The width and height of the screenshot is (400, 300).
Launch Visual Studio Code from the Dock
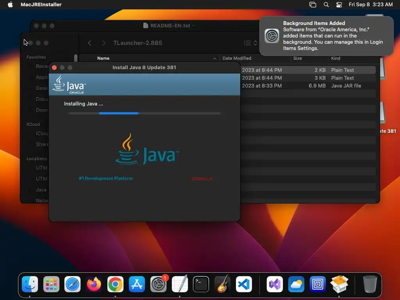click(244, 284)
